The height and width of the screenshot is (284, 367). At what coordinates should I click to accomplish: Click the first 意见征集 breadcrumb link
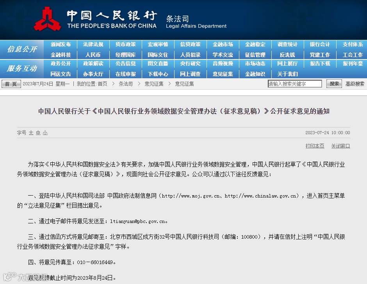(x=154, y=84)
